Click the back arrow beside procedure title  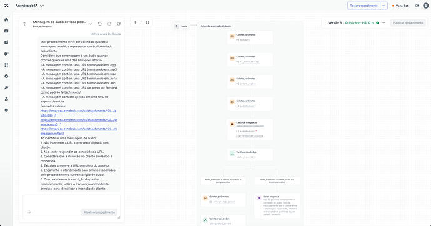25,24
